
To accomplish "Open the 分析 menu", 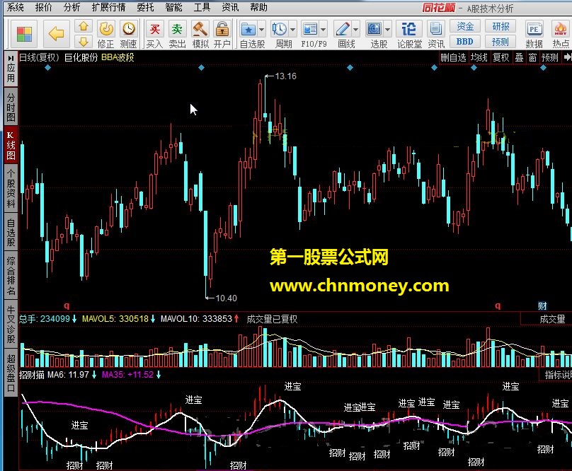I will coord(71,7).
